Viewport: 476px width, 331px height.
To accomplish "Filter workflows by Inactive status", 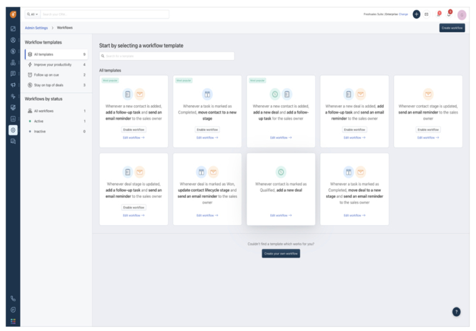I will pyautogui.click(x=39, y=131).
